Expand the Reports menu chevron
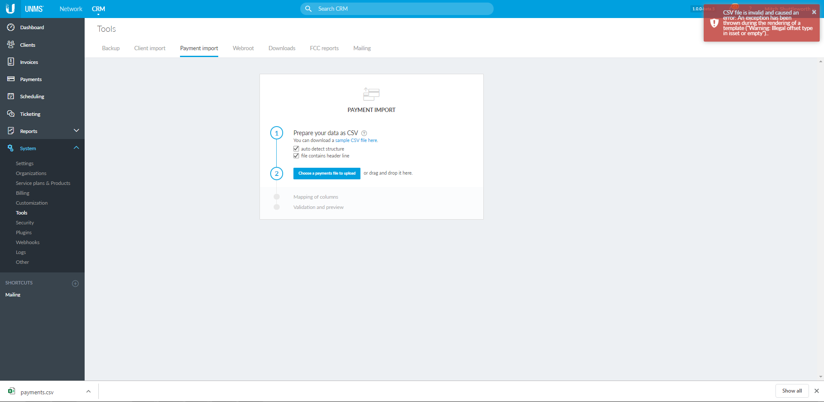The image size is (824, 402). 76,130
